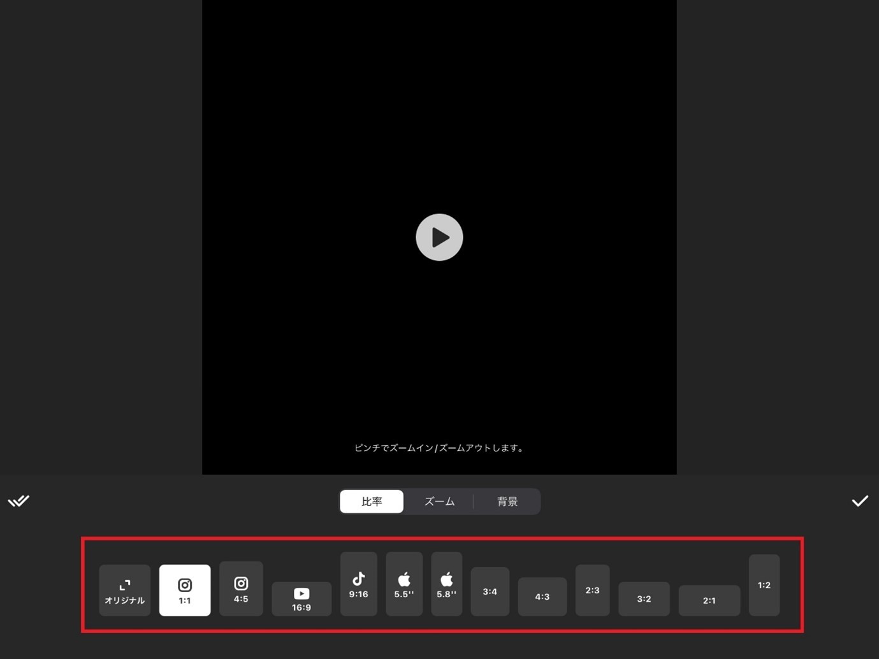Viewport: 879px width, 659px height.
Task: Pick the Apple 5.8'' preset
Action: click(x=446, y=584)
